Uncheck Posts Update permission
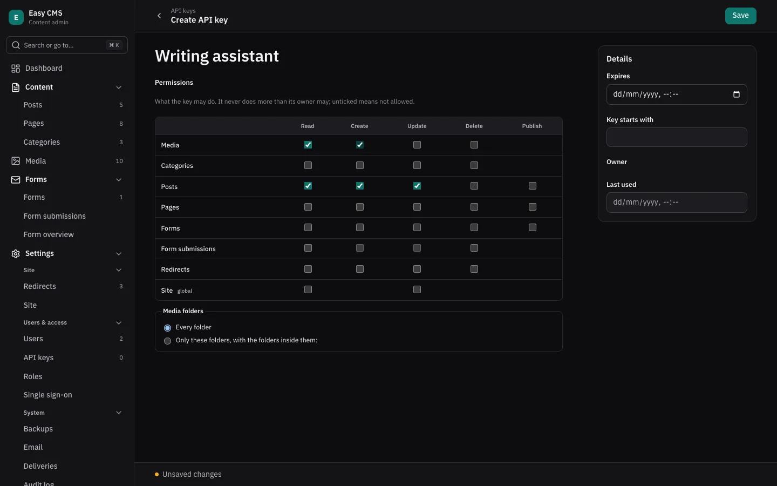The height and width of the screenshot is (486, 777). pos(417,186)
